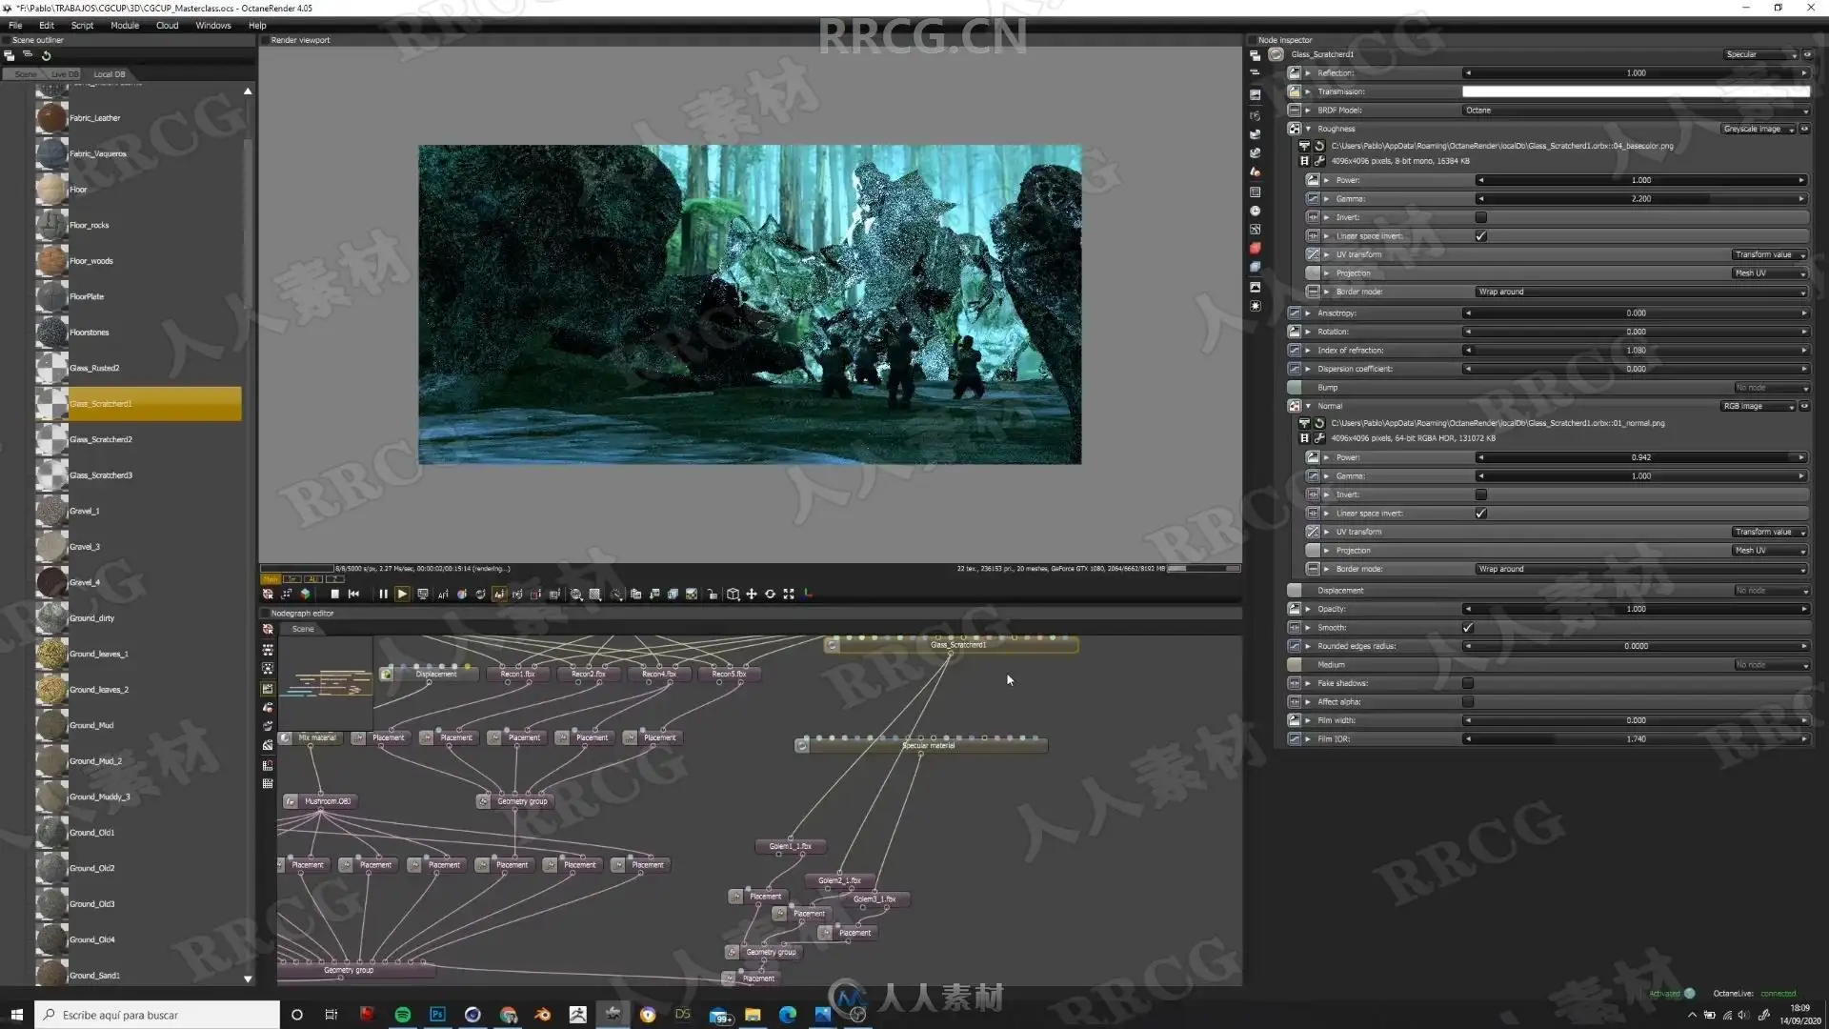1829x1029 pixels.
Task: Open the Script menu
Action: tap(82, 26)
